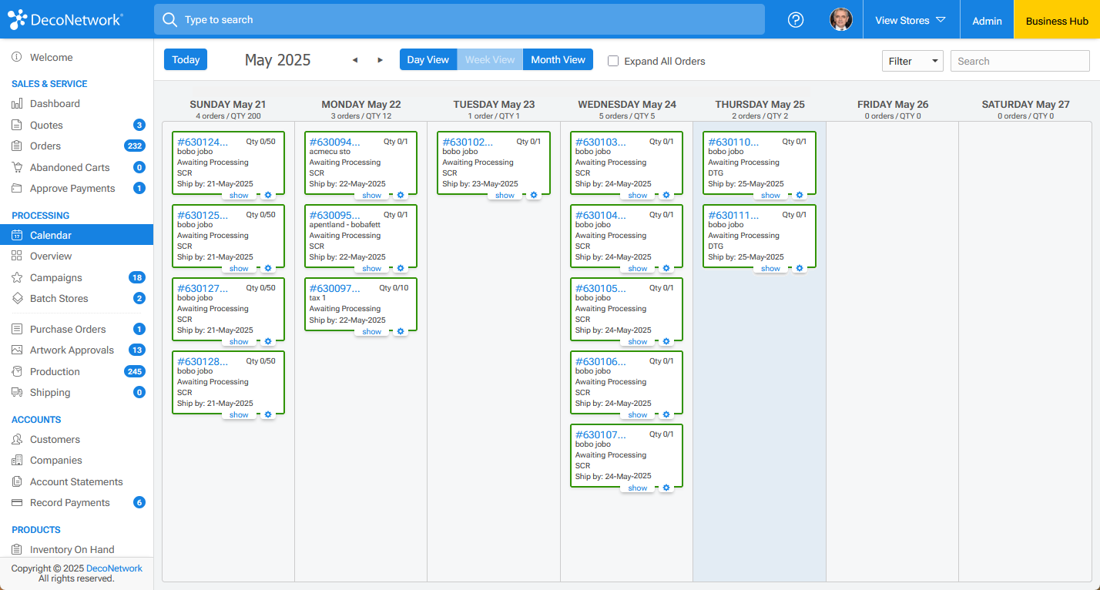Image resolution: width=1100 pixels, height=590 pixels.
Task: Click the calendar Search field
Action: pyautogui.click(x=1019, y=60)
